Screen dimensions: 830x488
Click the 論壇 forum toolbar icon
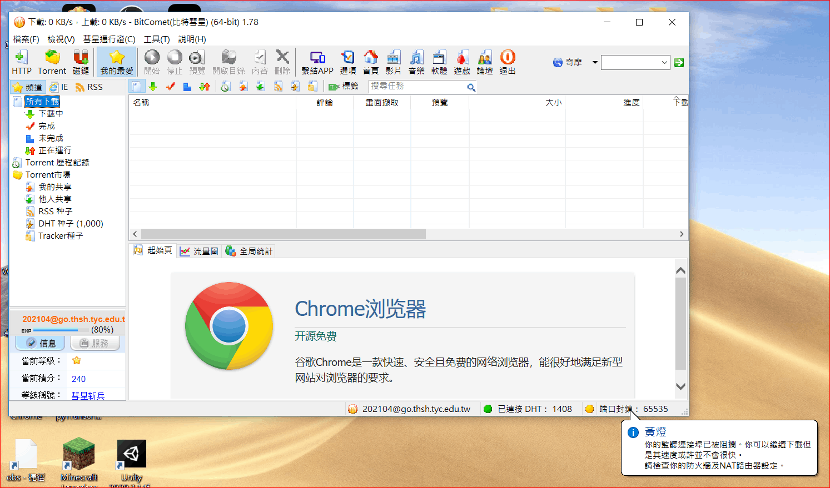pyautogui.click(x=485, y=62)
